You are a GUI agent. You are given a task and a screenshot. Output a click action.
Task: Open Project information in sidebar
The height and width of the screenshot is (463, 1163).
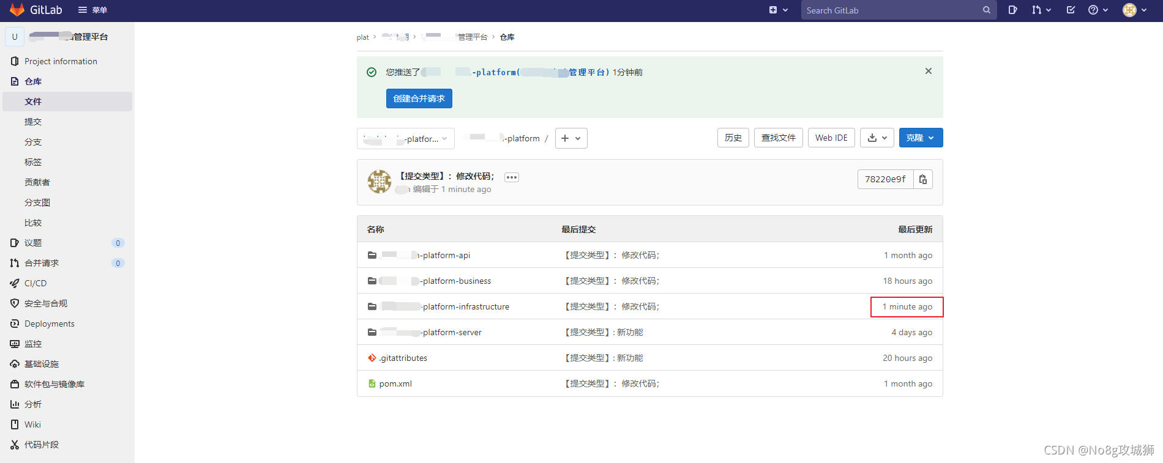pos(61,61)
